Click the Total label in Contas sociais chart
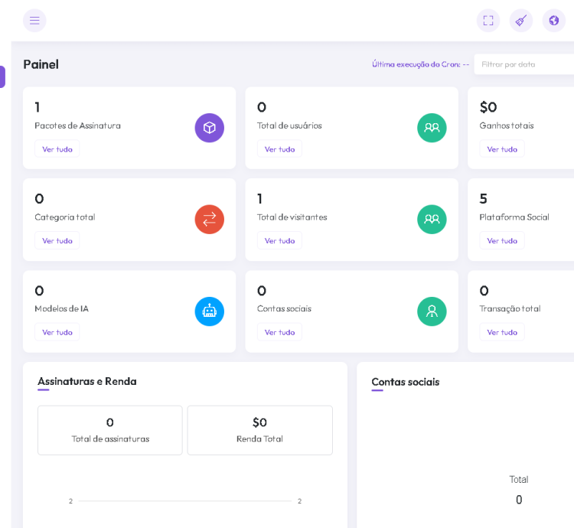This screenshot has height=528, width=574. (x=519, y=479)
